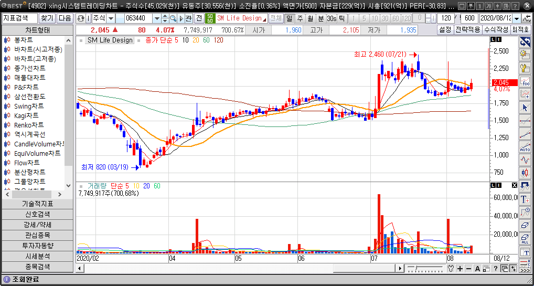
Task: Select daily 일 period toggle
Action: (x=290, y=18)
